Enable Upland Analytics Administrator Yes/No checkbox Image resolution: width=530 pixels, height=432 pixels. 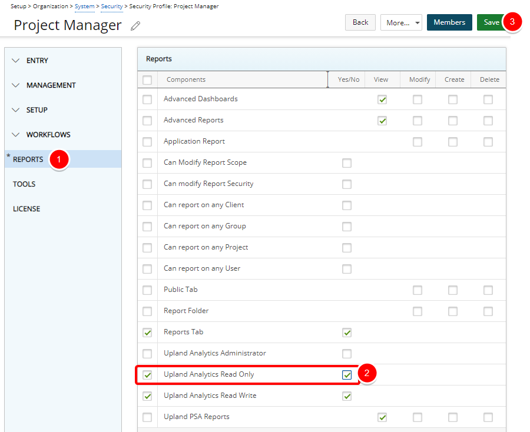pyautogui.click(x=347, y=354)
